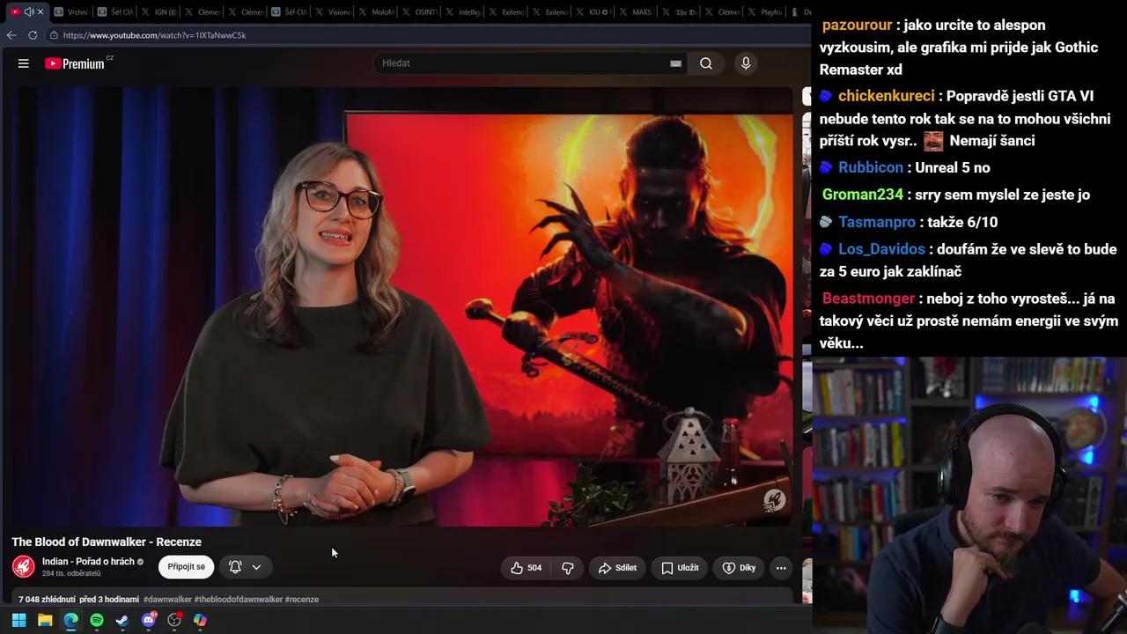Screen dimensions: 1127x634
Task: Click the search magnifier button
Action: [706, 63]
